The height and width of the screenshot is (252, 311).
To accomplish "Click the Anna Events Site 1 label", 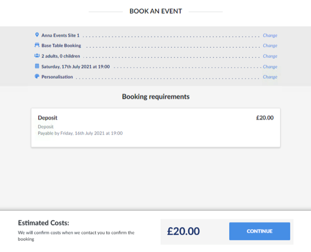I will coord(60,36).
